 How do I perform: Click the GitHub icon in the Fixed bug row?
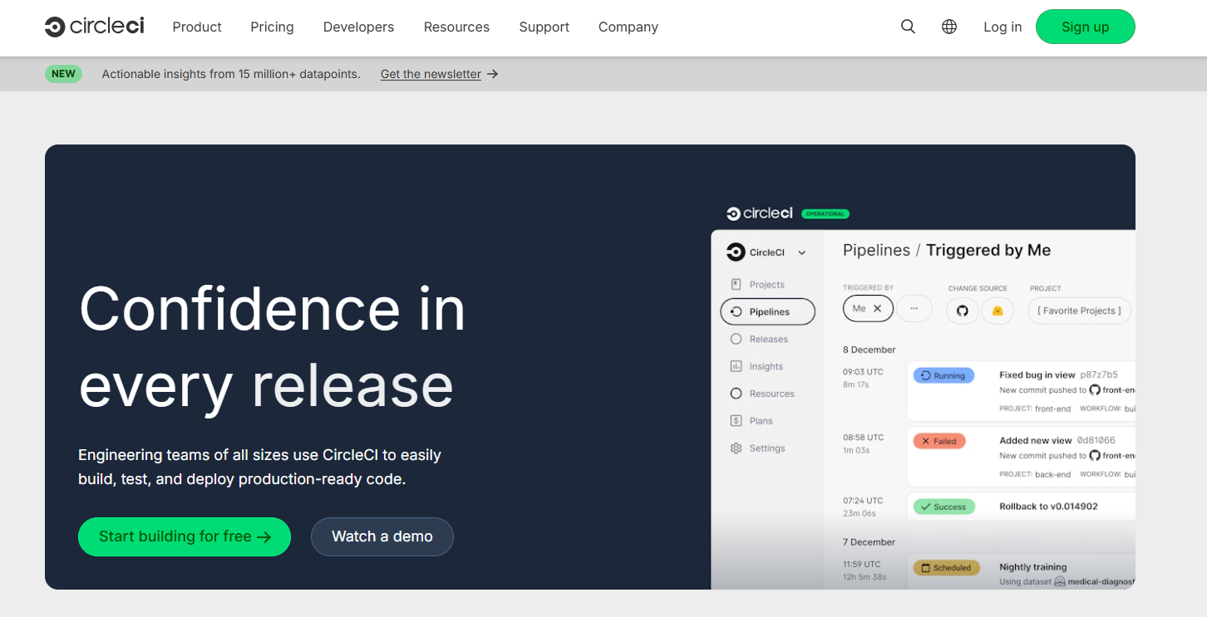[1095, 389]
